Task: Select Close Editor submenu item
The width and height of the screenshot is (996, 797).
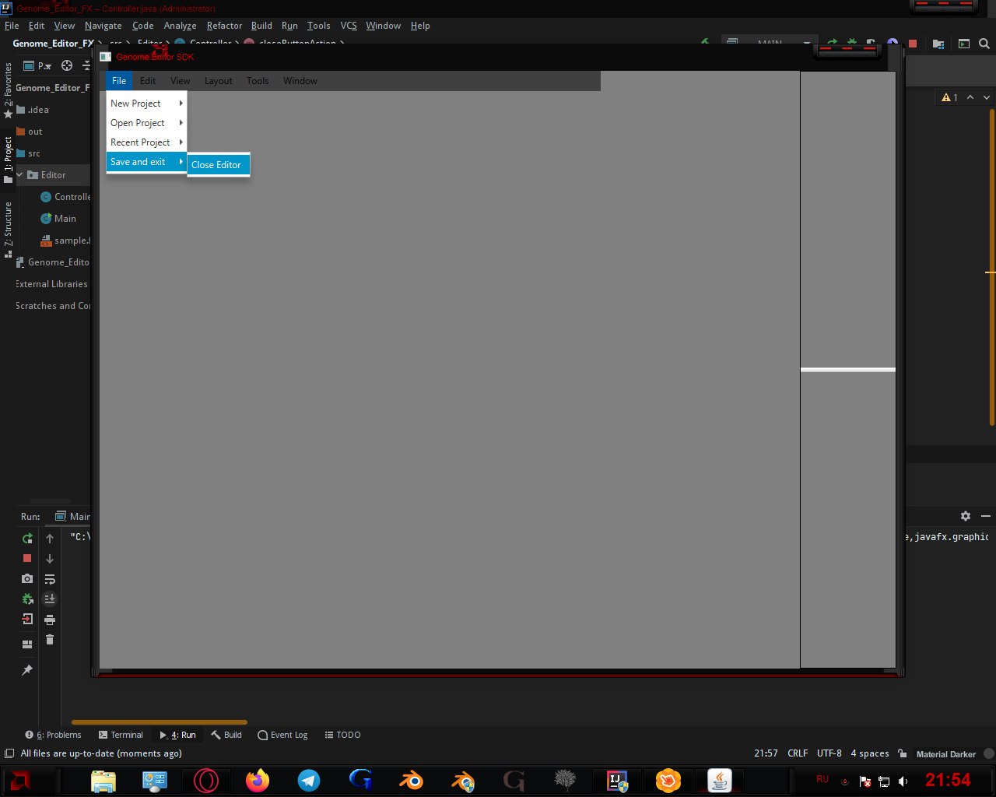Action: (219, 165)
